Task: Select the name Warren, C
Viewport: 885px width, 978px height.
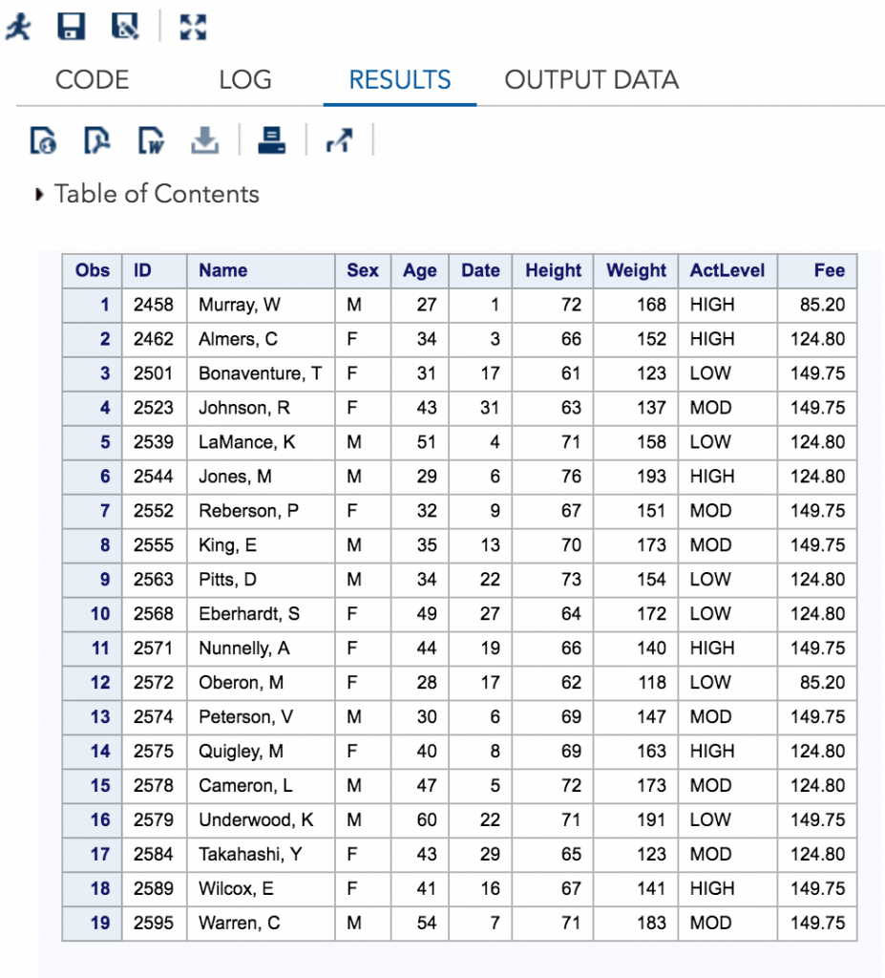Action: (239, 924)
